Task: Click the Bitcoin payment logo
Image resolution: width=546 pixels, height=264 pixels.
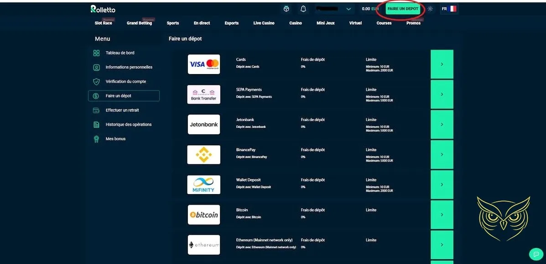Action: [x=204, y=215]
